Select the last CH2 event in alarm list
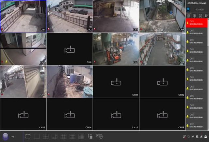This screenshot has width=209, height=142. [x=197, y=125]
